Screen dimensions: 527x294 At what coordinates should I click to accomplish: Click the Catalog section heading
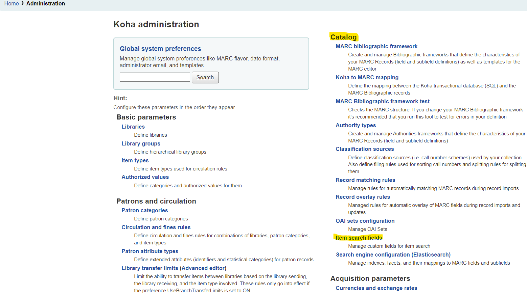[x=343, y=37]
